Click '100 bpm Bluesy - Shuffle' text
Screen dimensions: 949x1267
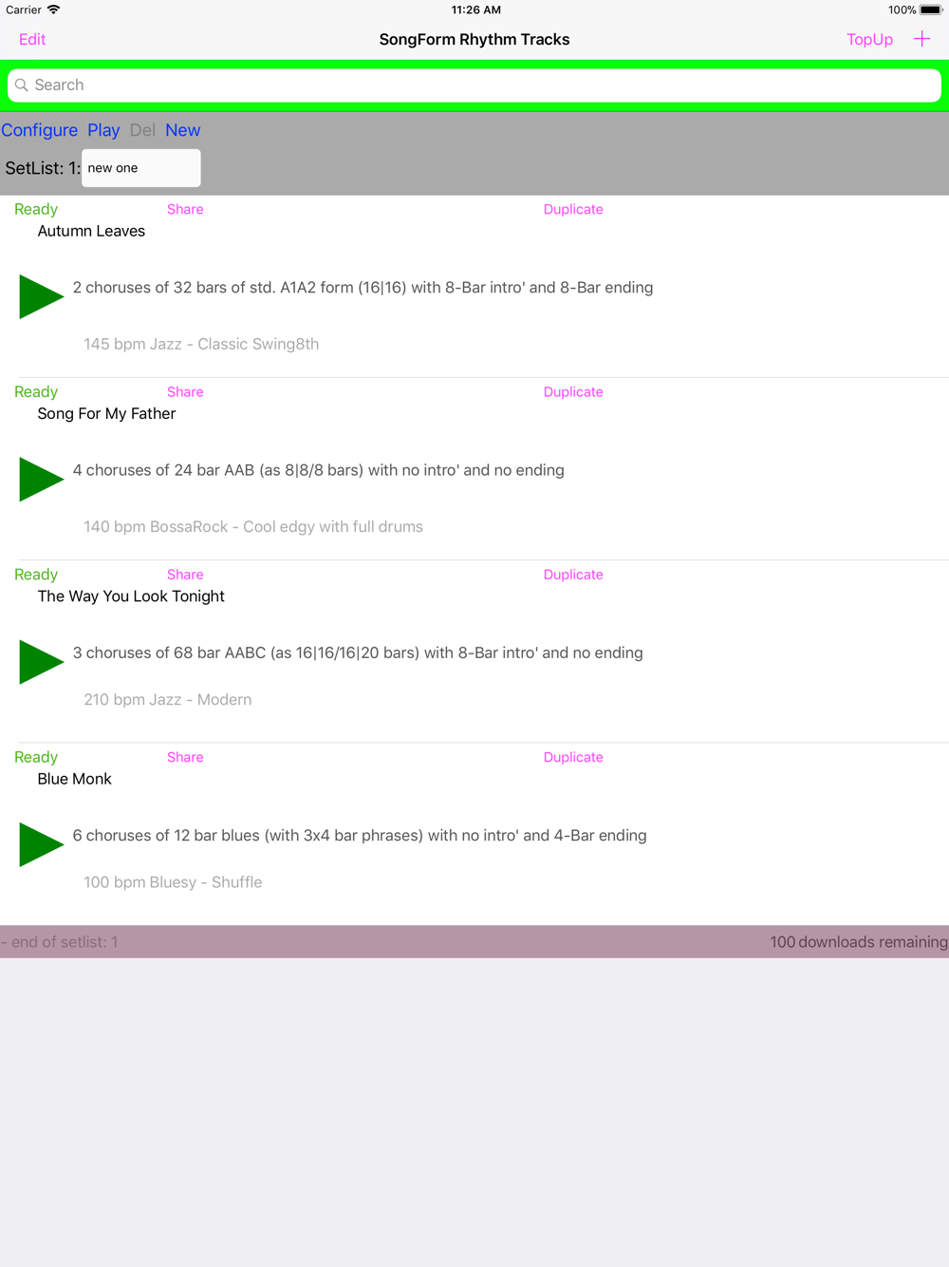(173, 882)
